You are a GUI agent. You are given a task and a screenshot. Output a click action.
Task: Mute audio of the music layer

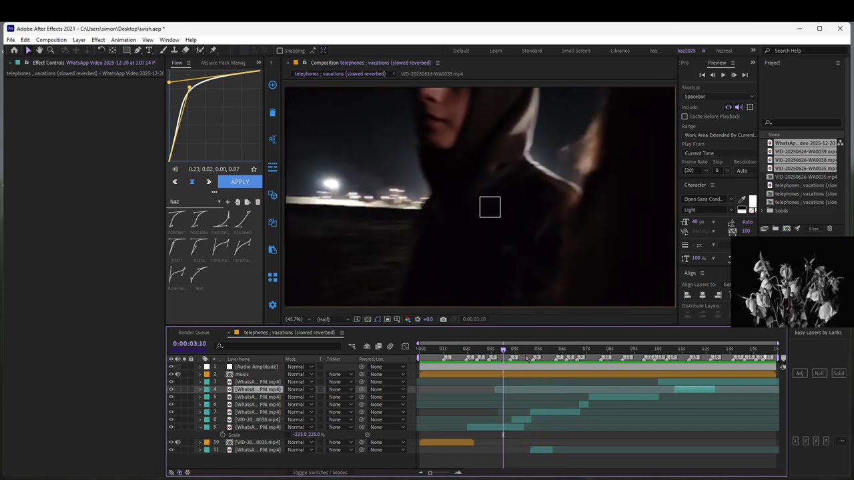pyautogui.click(x=177, y=374)
